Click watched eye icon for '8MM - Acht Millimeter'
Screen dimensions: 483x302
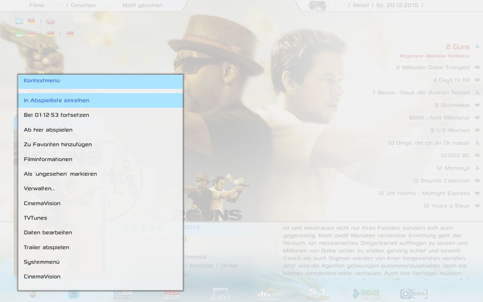[x=477, y=118]
